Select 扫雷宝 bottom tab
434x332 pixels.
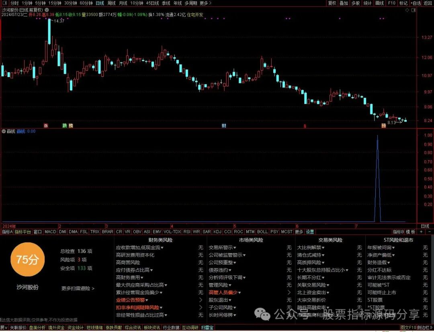coord(207,328)
